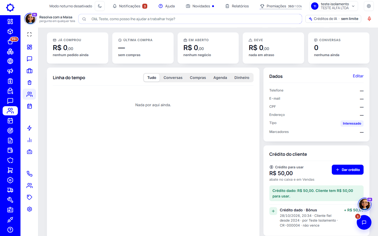378x236 pixels.
Task: Open the clipboard with dollar sign icon
Action: click(10, 81)
